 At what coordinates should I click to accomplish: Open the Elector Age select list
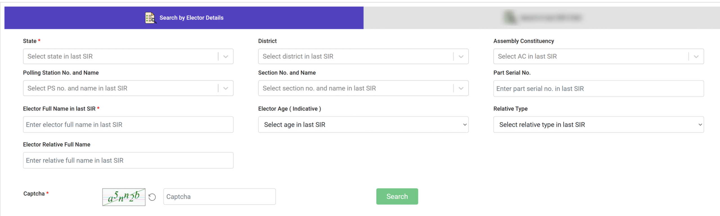tap(363, 124)
